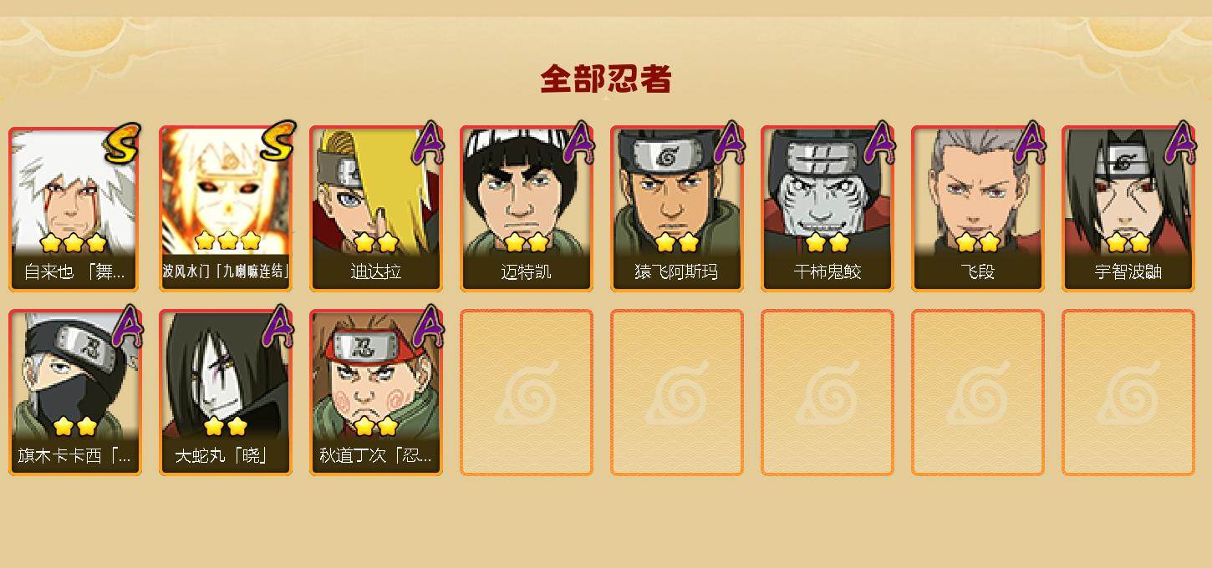Pick the 秋道丁次 ninja card
1212x568 pixels.
click(x=376, y=393)
